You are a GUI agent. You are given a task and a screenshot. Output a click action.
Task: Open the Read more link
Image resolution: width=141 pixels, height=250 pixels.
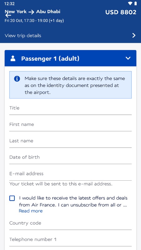click(x=31, y=211)
